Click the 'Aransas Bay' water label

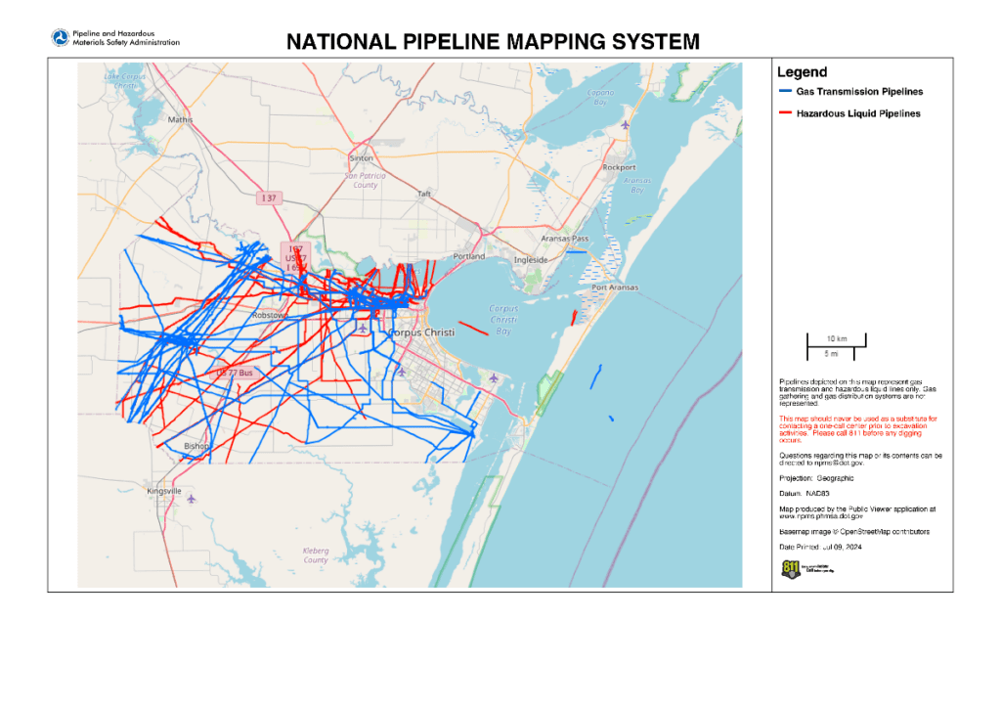pos(637,185)
